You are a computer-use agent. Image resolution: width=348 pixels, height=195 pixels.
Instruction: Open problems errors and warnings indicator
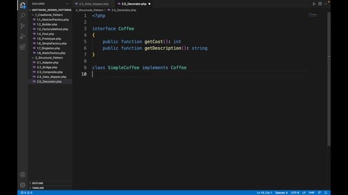point(27,193)
